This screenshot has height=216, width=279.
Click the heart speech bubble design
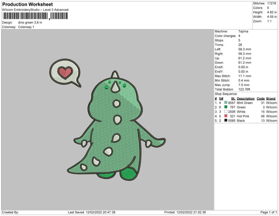(65, 73)
